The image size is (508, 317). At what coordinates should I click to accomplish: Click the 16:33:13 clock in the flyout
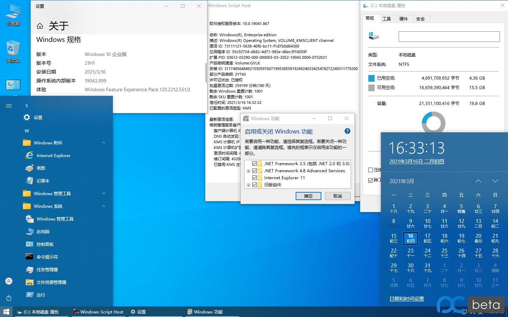[417, 148]
